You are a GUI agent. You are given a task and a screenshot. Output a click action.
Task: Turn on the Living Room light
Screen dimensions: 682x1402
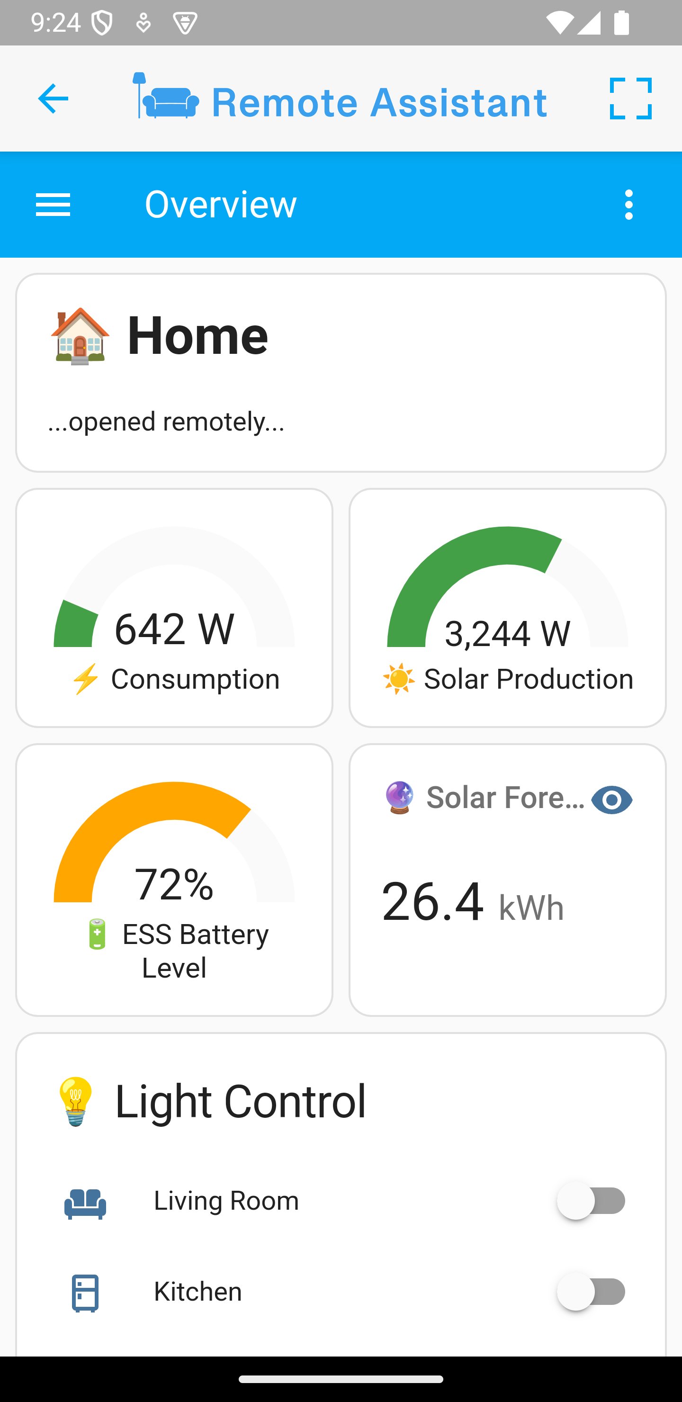[x=591, y=1201]
